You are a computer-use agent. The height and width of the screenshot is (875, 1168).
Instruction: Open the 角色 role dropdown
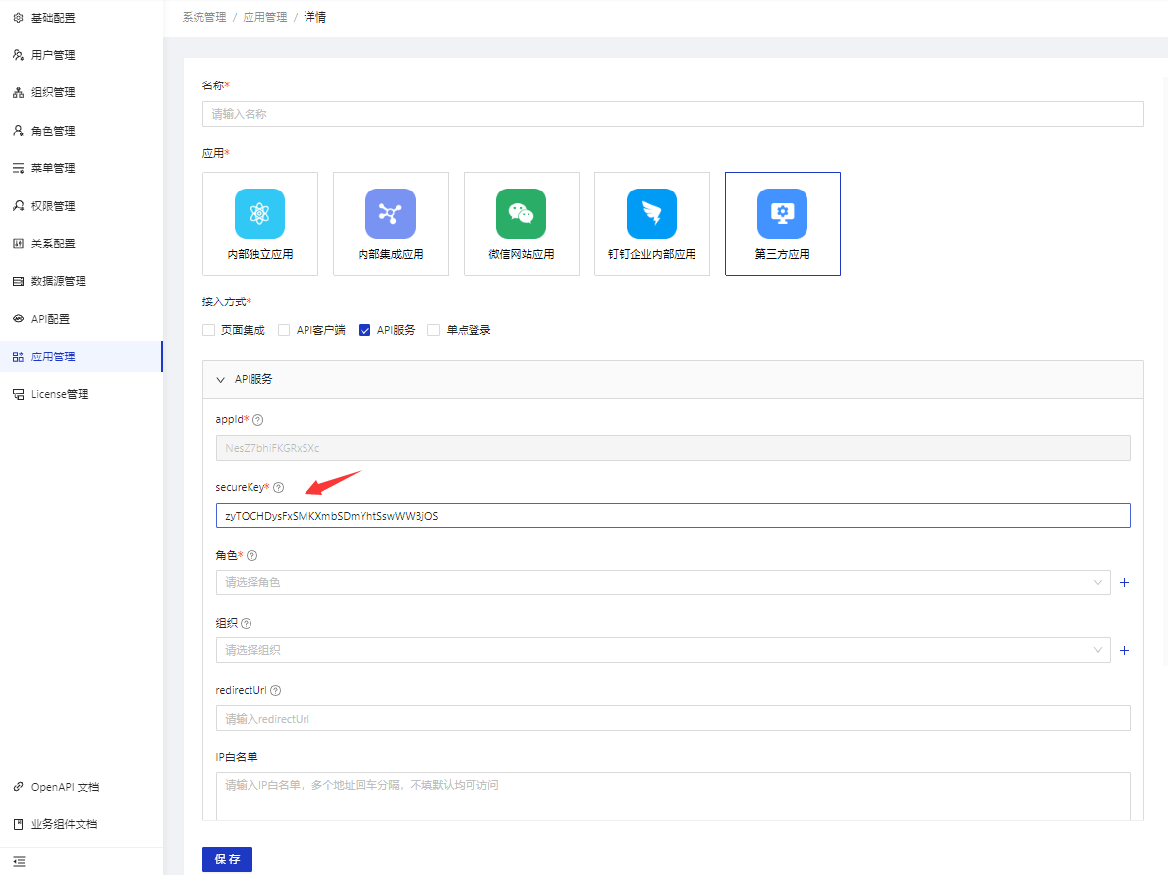[x=663, y=583]
